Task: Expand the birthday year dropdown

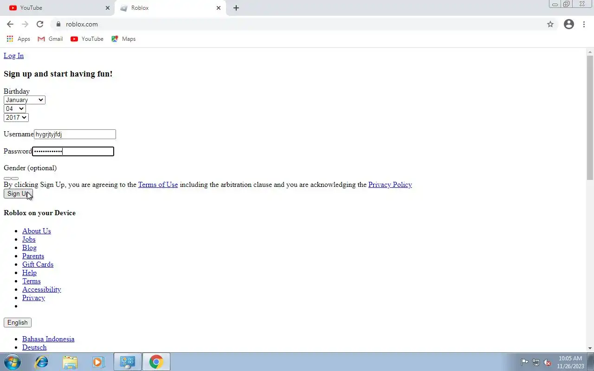Action: (x=16, y=117)
